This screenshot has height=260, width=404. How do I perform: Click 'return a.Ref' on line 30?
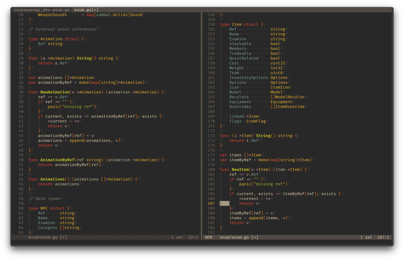52,63
